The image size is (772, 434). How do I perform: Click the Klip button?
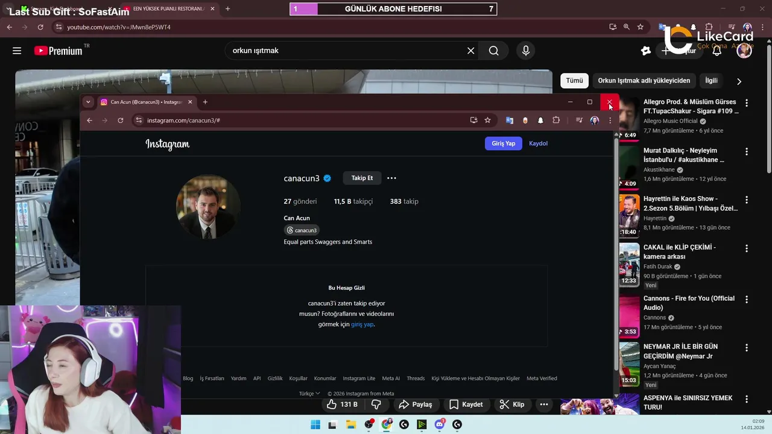click(512, 404)
